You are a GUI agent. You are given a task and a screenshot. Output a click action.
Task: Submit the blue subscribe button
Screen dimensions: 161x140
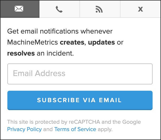click(x=80, y=100)
